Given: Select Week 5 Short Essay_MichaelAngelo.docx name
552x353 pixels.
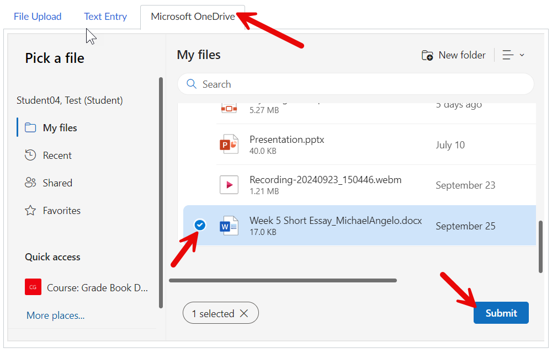Looking at the screenshot, I should (336, 221).
